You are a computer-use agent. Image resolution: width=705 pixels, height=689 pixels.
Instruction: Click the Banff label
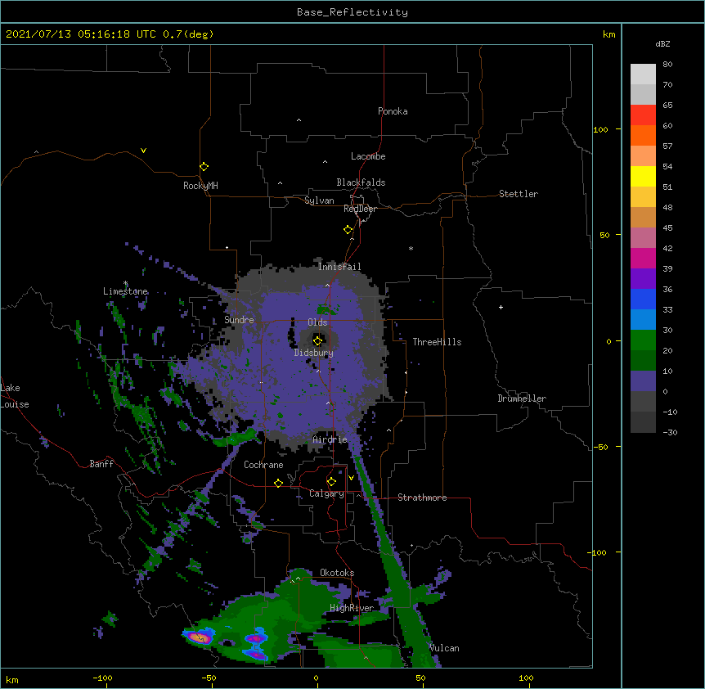coord(101,464)
